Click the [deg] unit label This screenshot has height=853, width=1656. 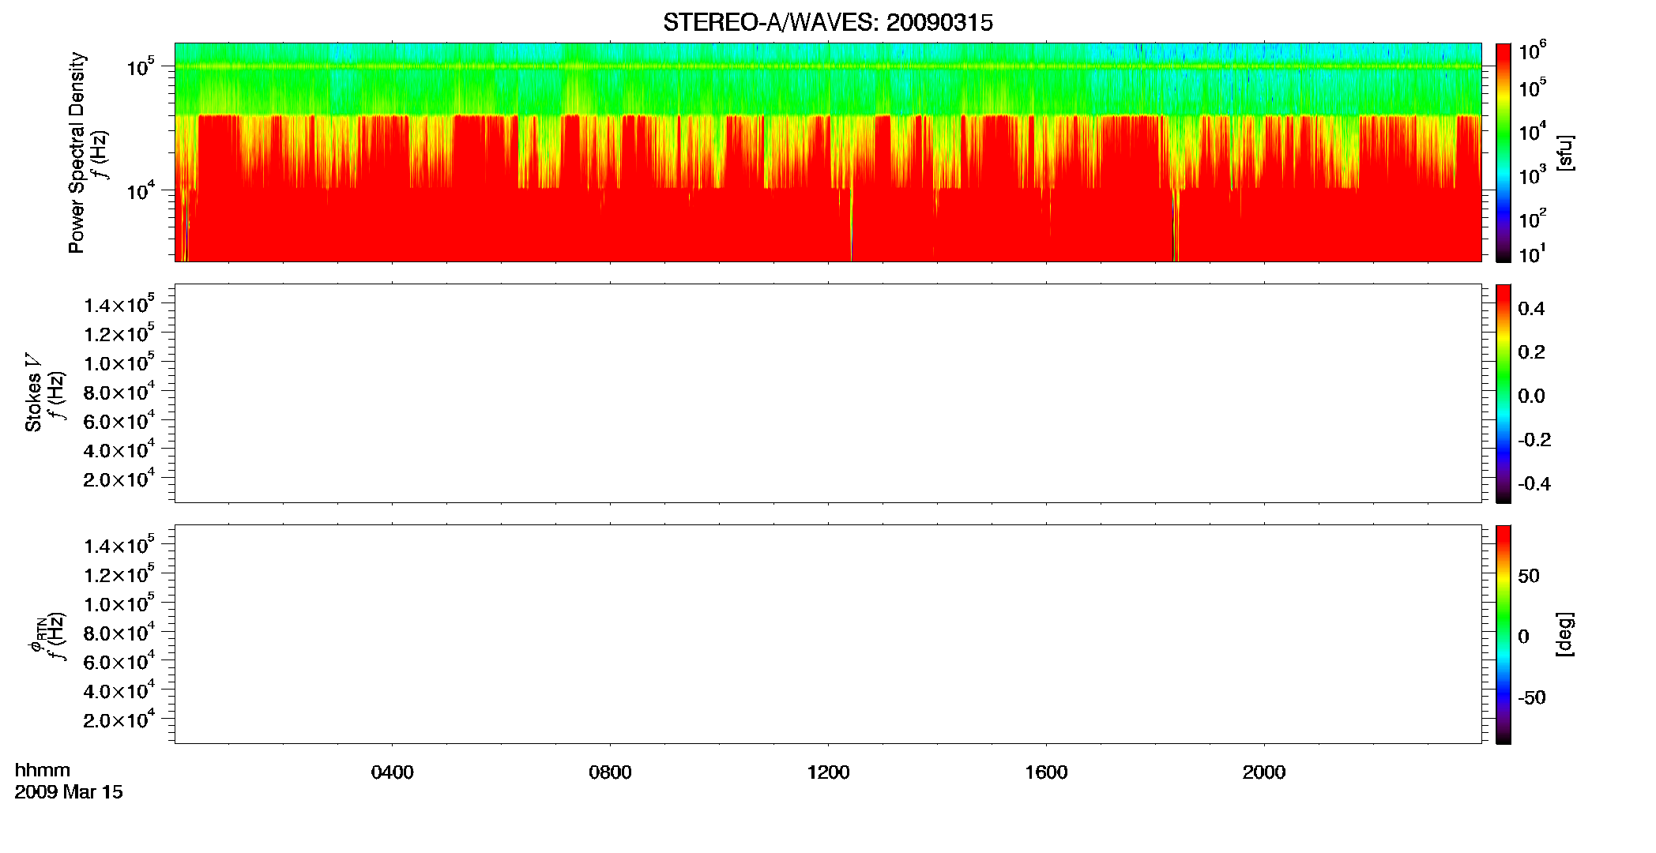click(1564, 634)
